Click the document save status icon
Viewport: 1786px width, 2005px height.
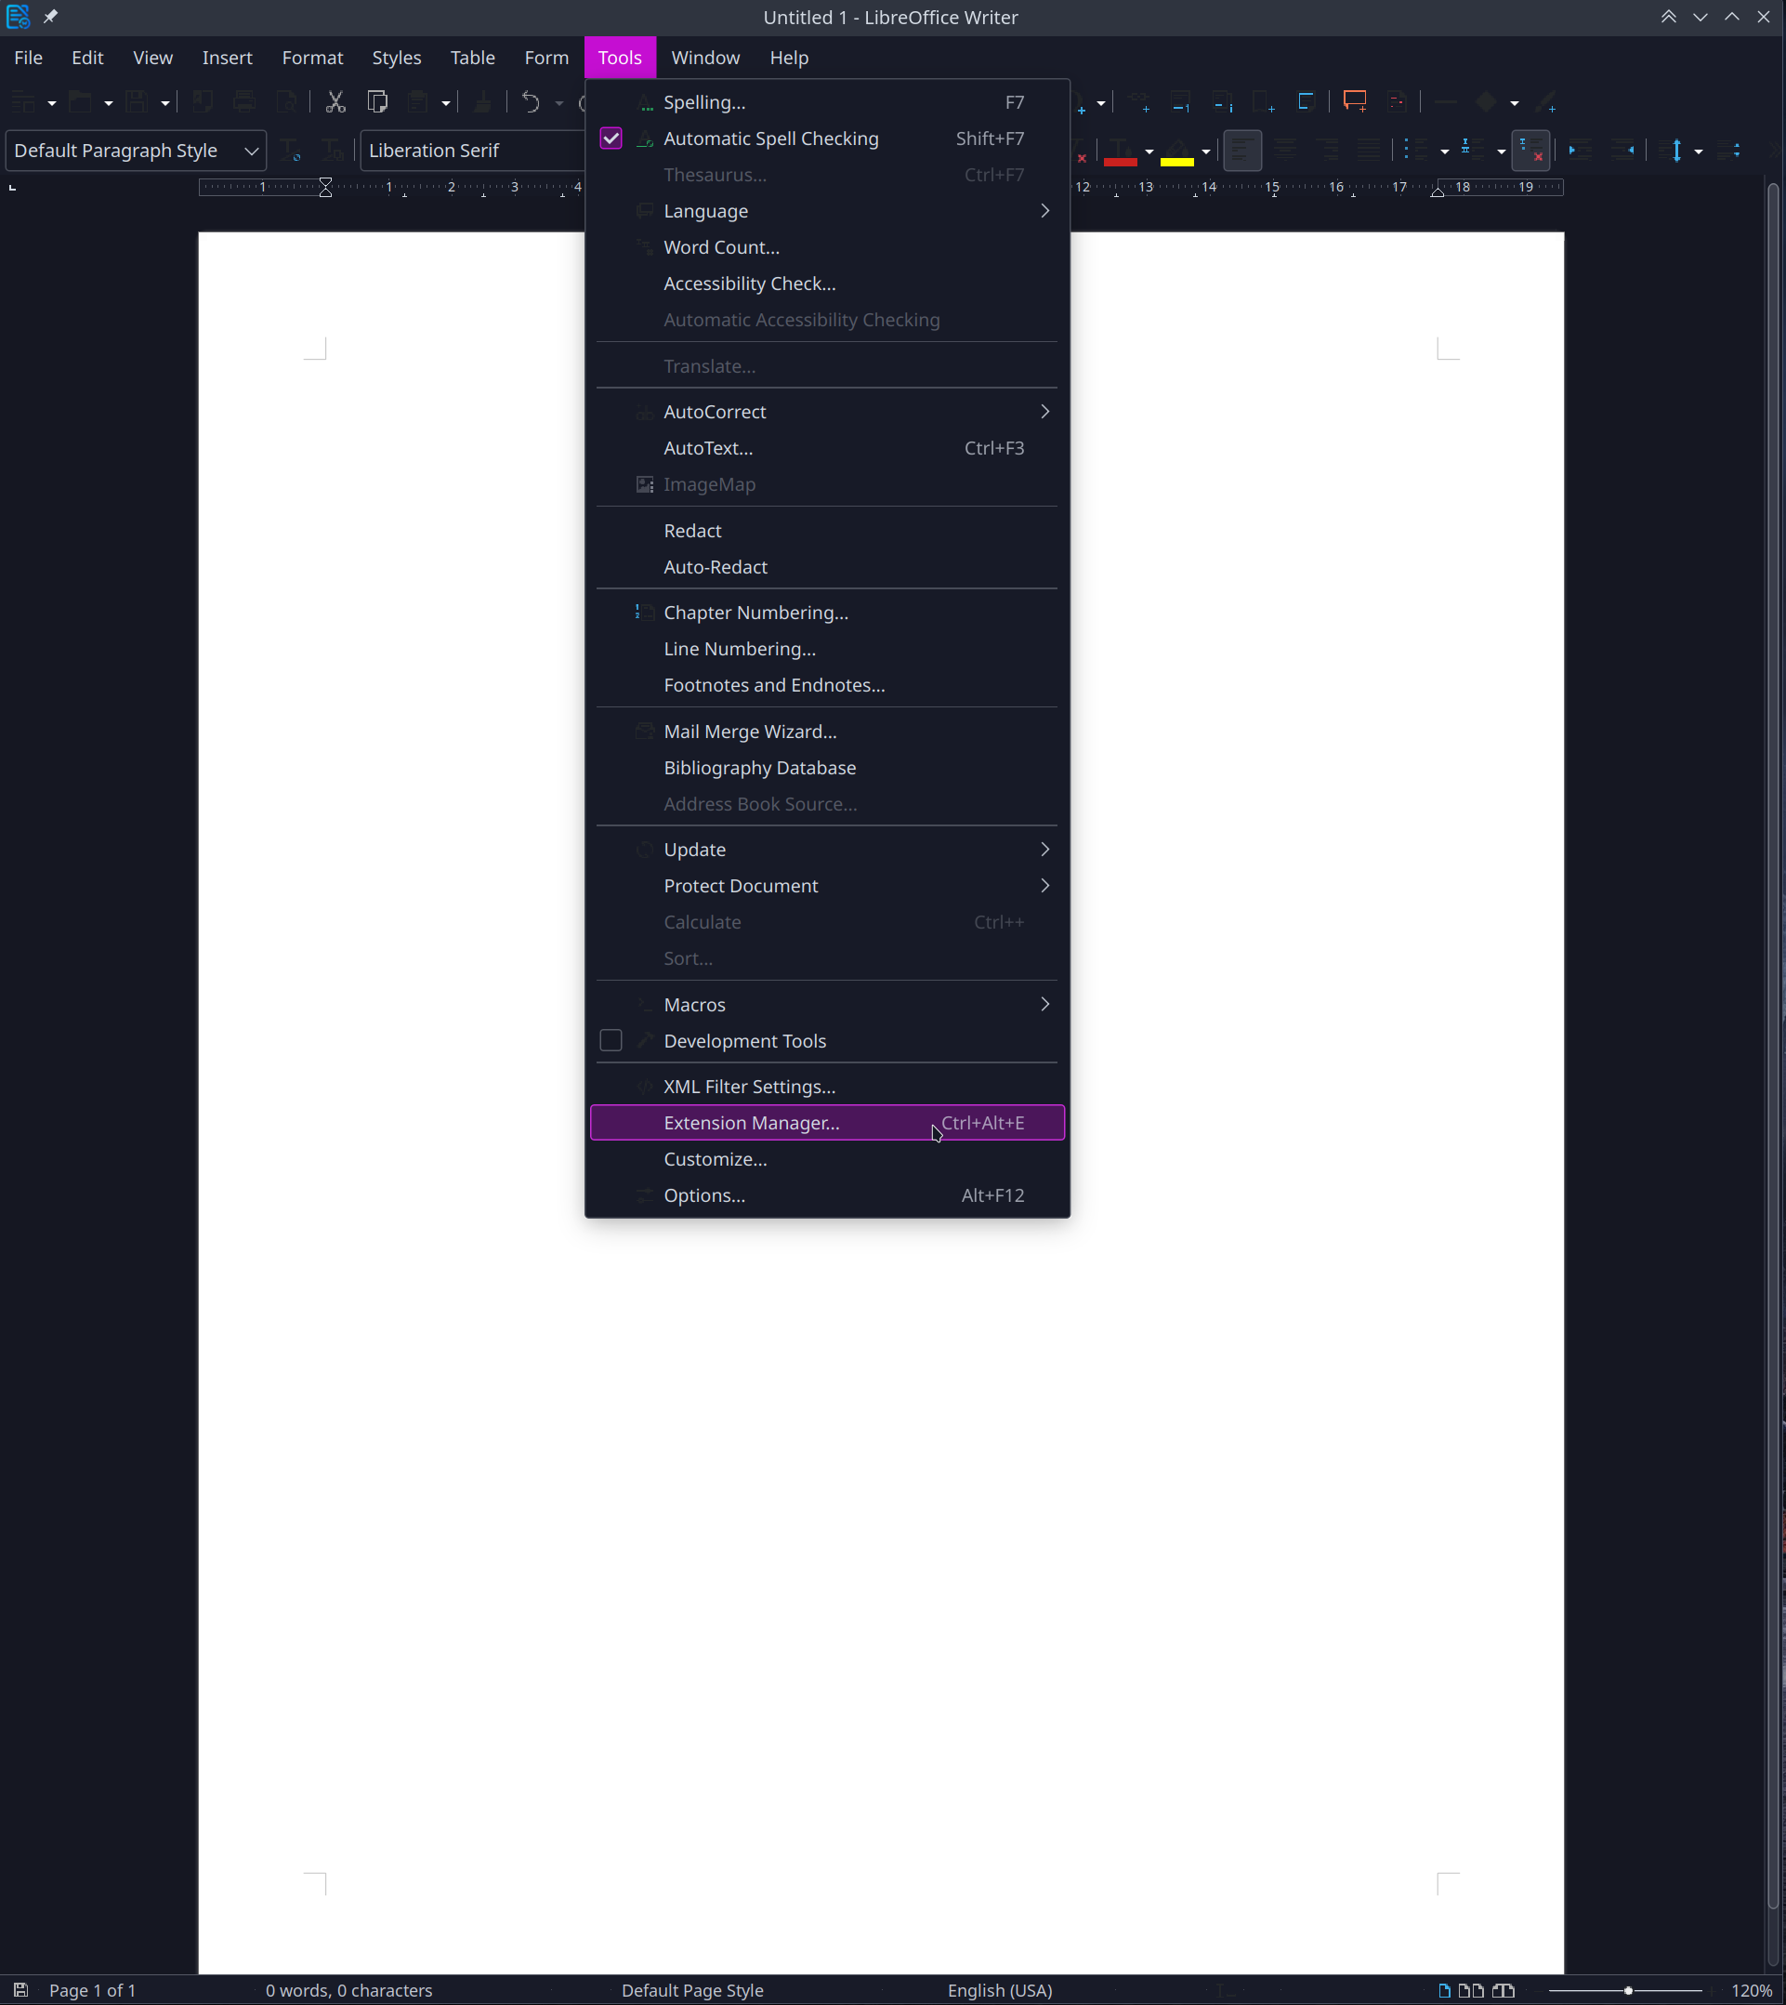[20, 1991]
